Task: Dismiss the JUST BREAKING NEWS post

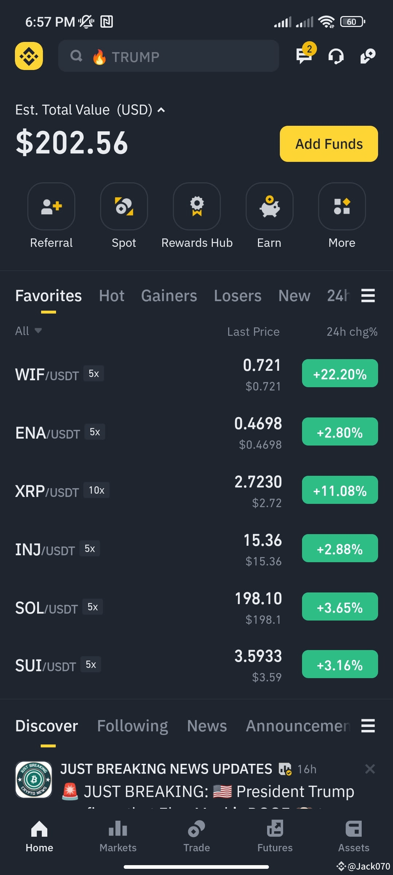Action: tap(370, 769)
